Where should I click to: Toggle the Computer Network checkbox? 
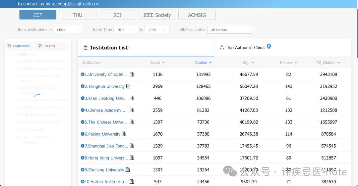click(18, 107)
